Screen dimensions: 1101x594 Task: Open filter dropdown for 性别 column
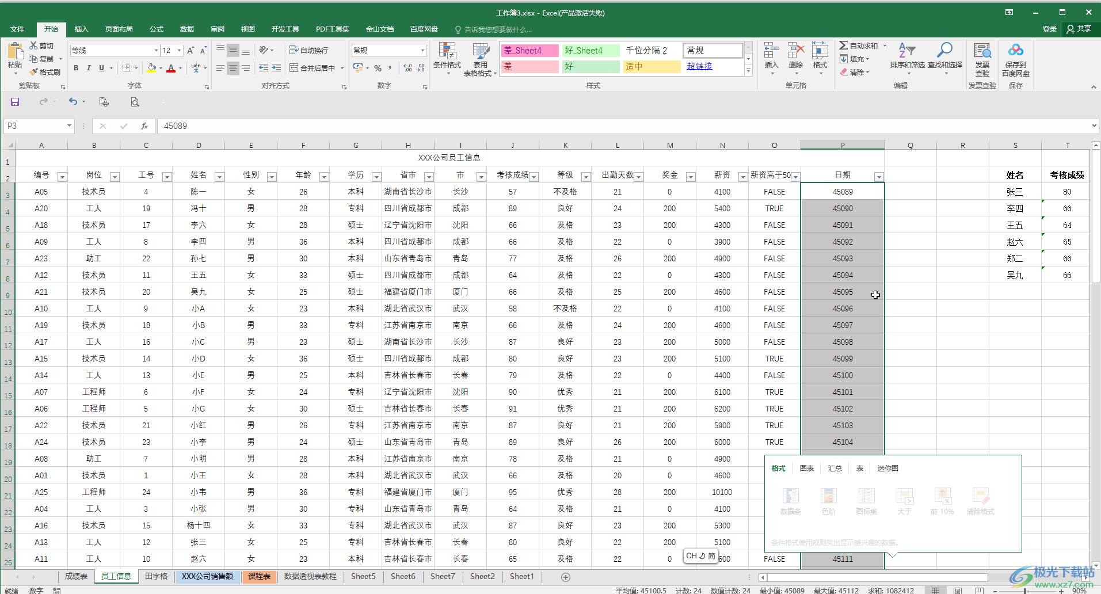272,177
